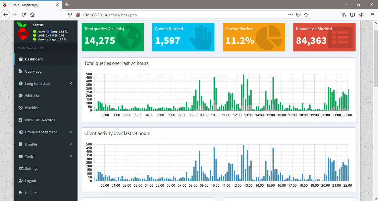Expand the Disable submenu
Image resolution: width=378 pixels, height=201 pixels.
point(71,144)
